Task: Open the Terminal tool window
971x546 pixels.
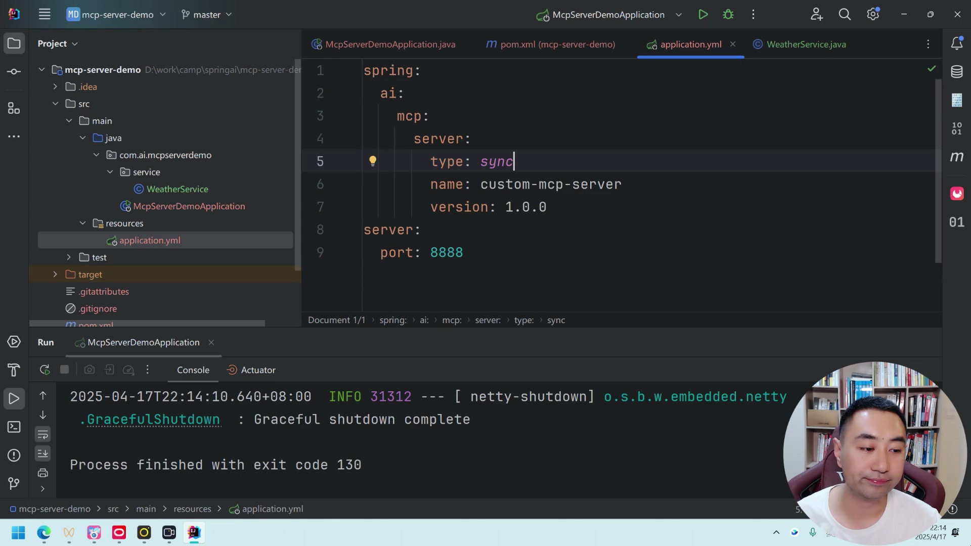Action: [x=14, y=427]
